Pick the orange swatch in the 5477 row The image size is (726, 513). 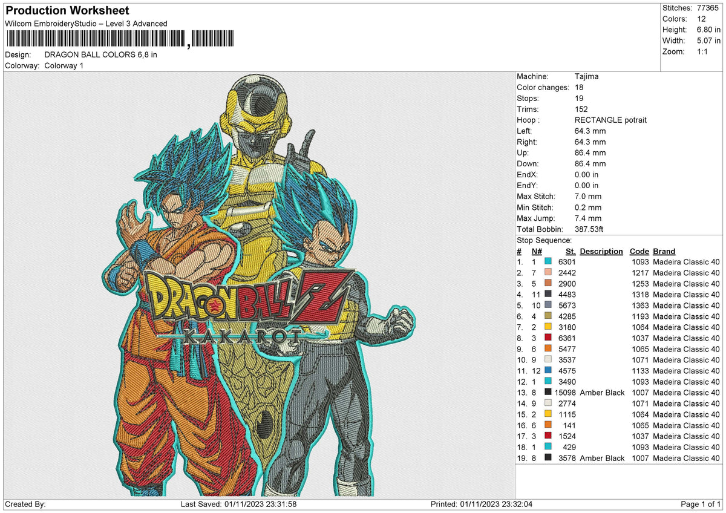548,349
